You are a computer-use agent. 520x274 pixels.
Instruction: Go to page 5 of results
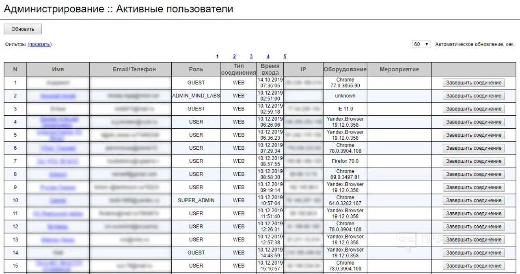[285, 57]
